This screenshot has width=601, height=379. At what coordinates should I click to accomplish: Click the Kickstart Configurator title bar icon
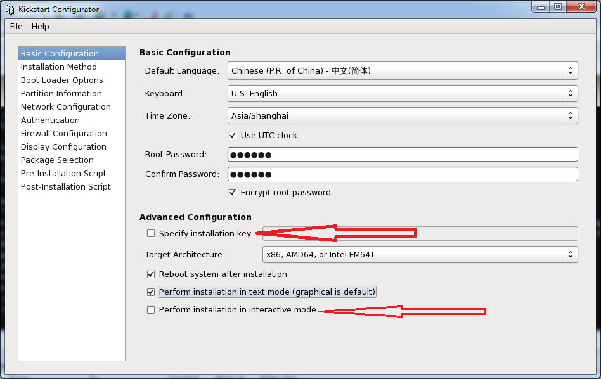point(11,9)
